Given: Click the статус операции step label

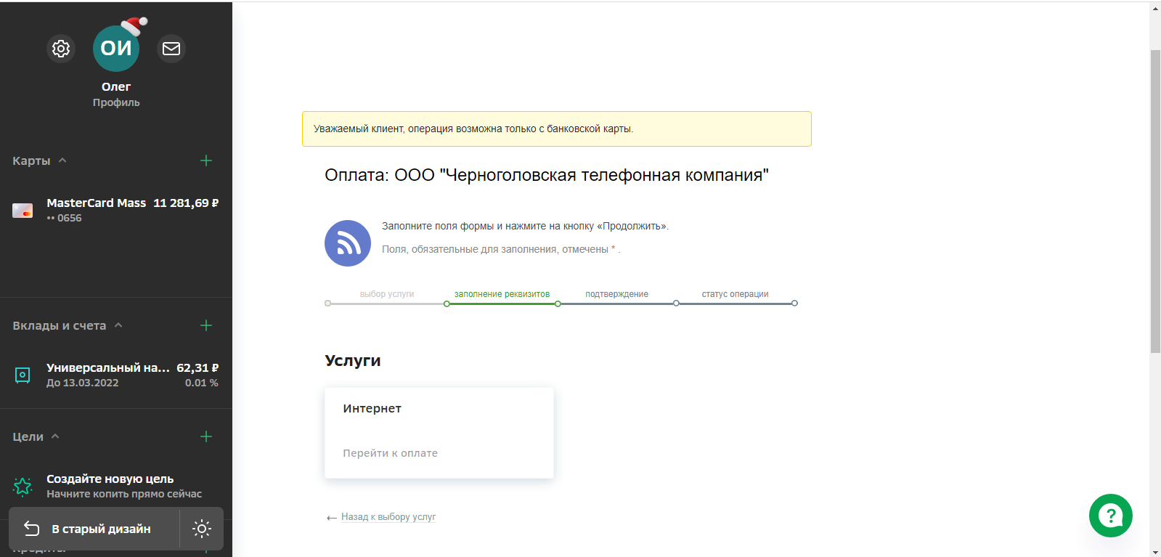Looking at the screenshot, I should tap(735, 294).
